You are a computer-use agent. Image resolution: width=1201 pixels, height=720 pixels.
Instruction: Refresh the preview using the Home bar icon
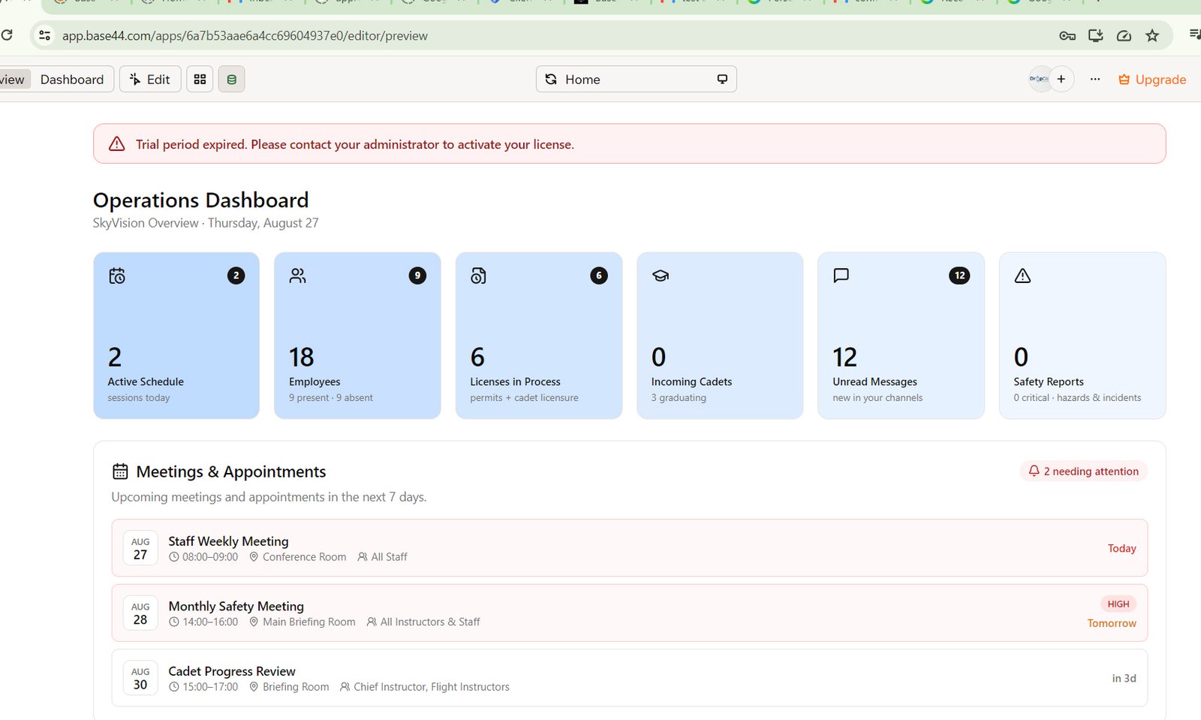(551, 79)
